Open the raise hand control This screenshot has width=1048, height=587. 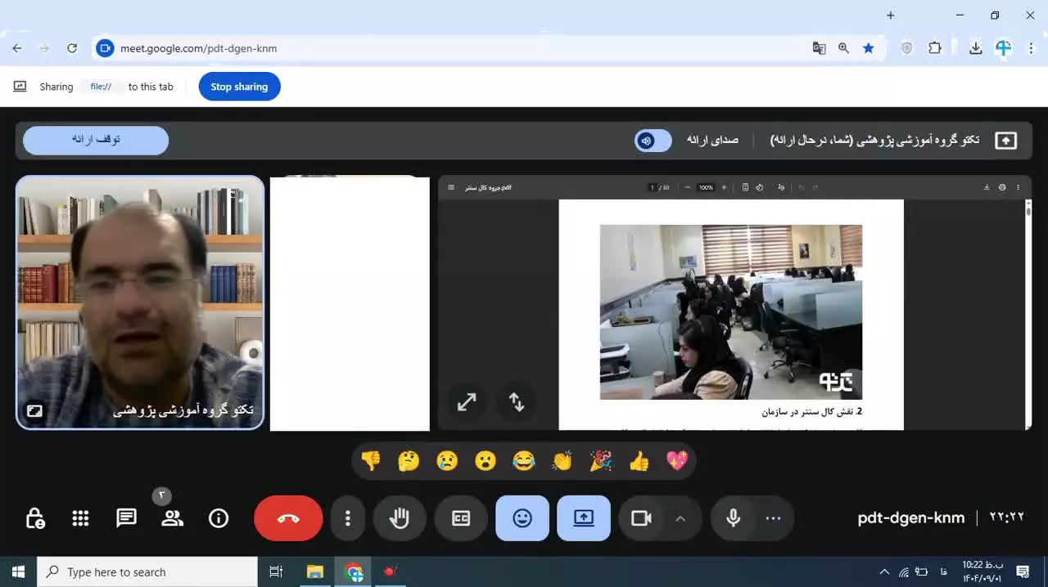(x=400, y=518)
